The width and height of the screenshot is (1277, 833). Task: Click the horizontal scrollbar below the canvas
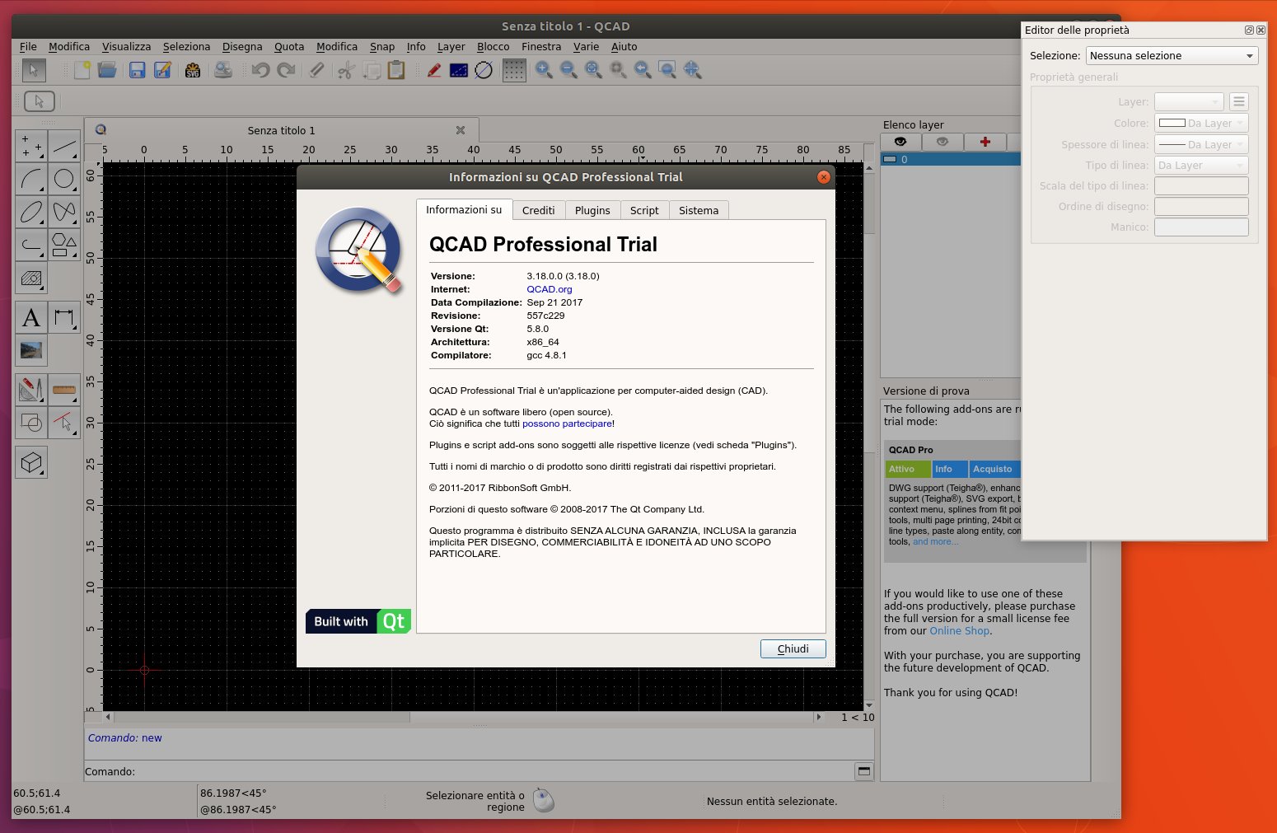pyautogui.click(x=463, y=717)
